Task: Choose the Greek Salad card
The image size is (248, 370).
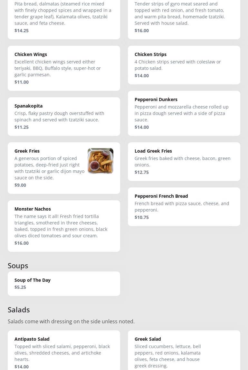Action: pos(184,351)
